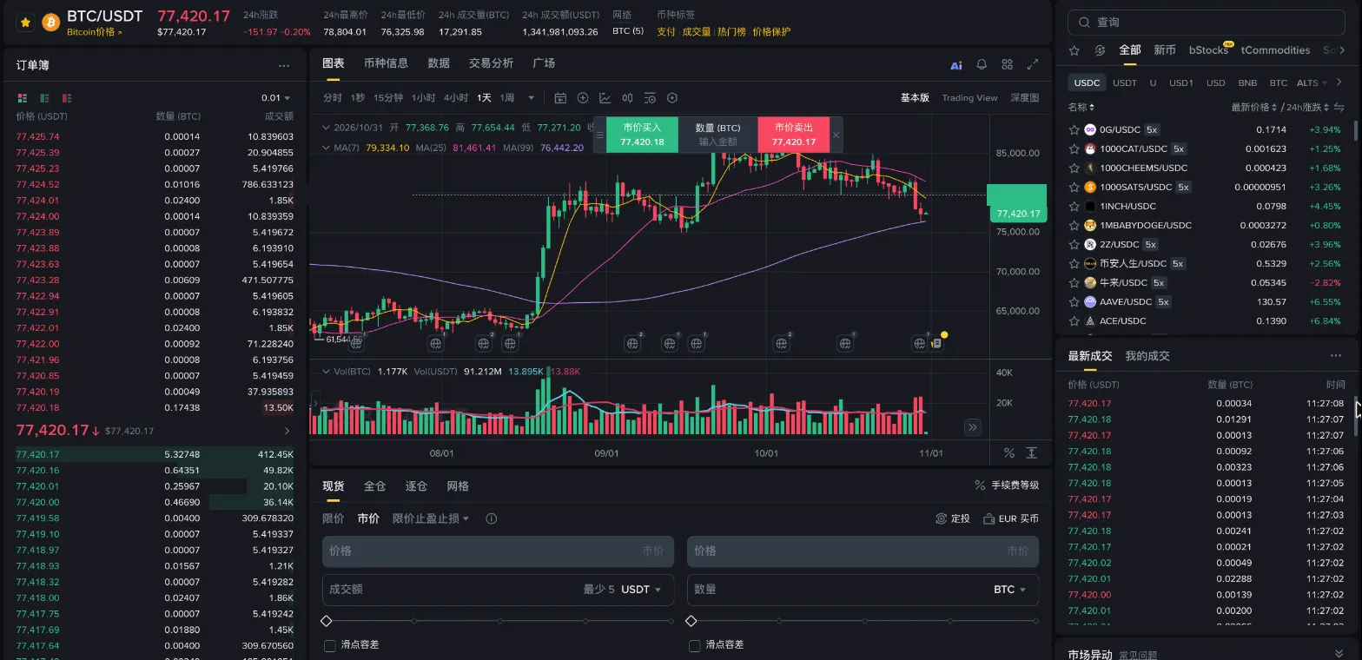The height and width of the screenshot is (660, 1362).
Task: Show the combined buy and sell order book view
Action: point(22,98)
